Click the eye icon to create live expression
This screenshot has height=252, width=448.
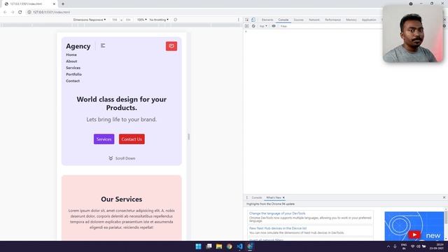pos(274,26)
